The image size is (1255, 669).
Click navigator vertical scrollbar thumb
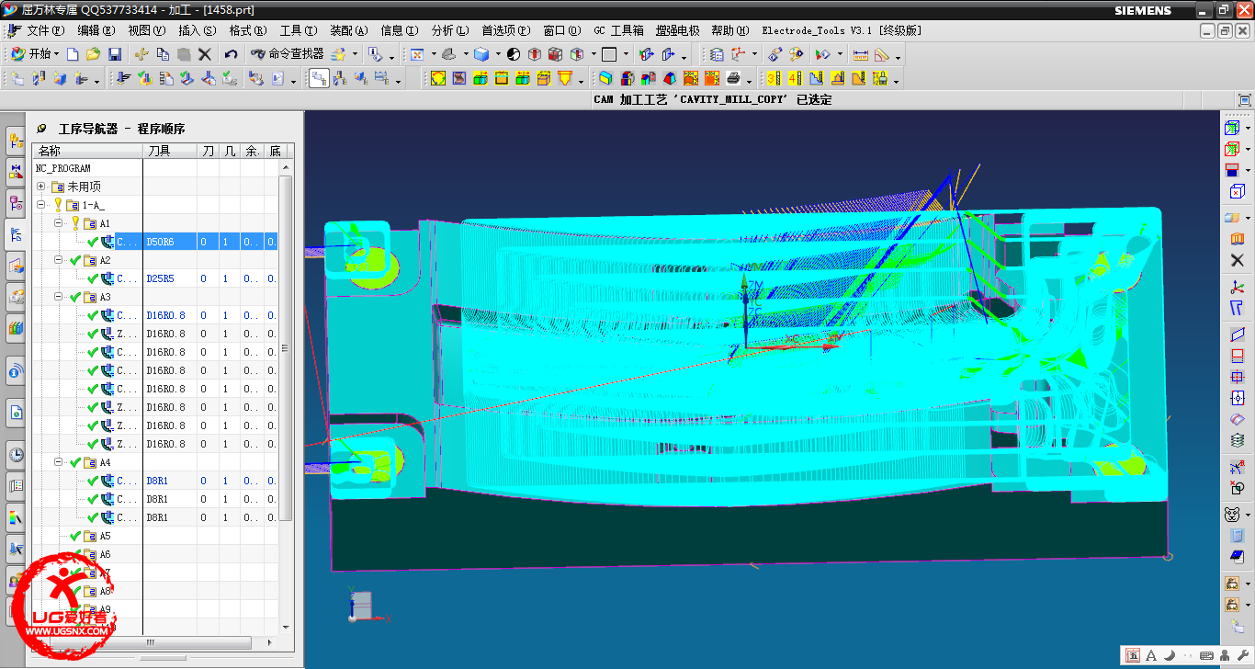coord(286,349)
